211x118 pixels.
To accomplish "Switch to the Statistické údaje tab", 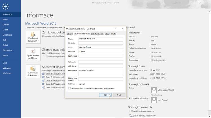I will tap(97, 34).
